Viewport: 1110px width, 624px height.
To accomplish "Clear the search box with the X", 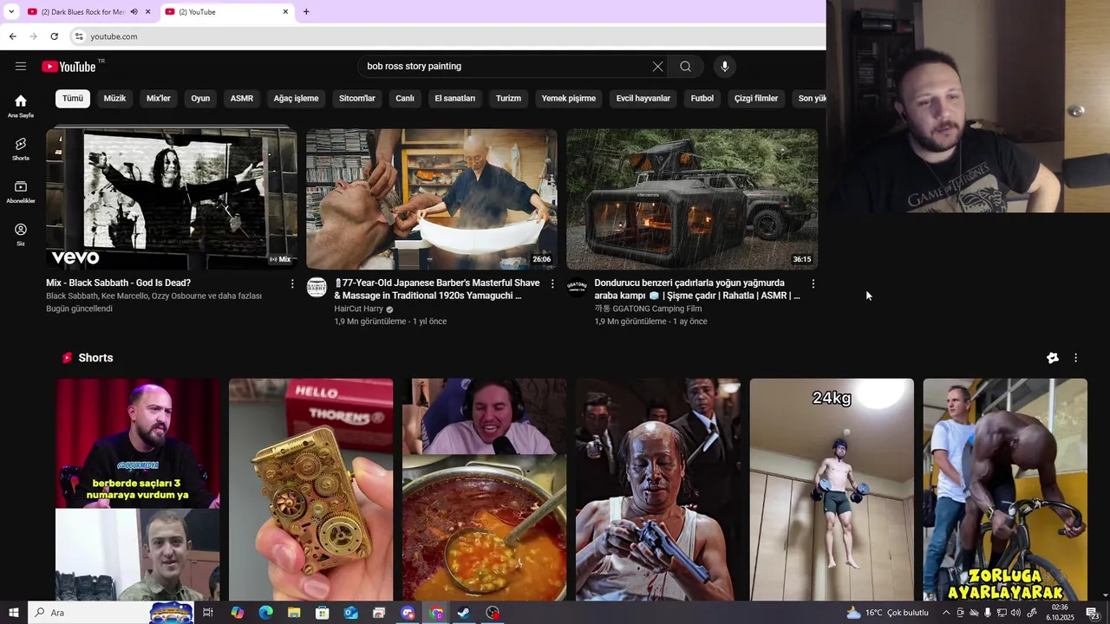I will 657,66.
